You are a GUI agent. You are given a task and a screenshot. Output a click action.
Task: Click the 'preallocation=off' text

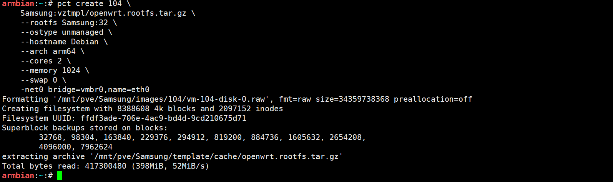433,99
